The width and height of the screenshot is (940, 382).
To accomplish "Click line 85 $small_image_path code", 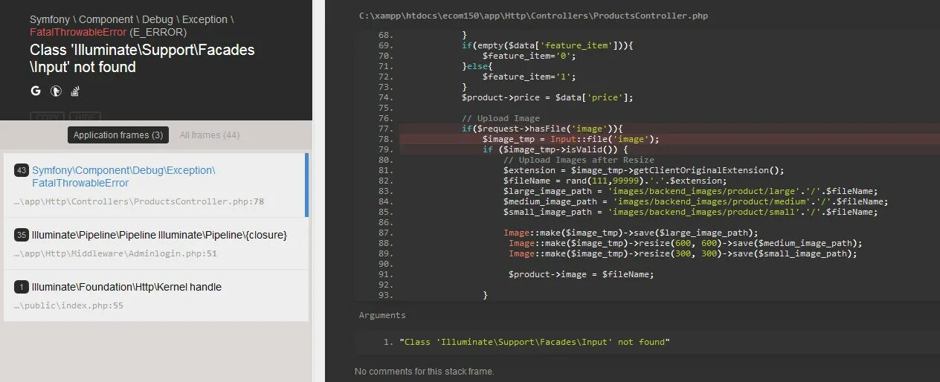I will click(690, 212).
